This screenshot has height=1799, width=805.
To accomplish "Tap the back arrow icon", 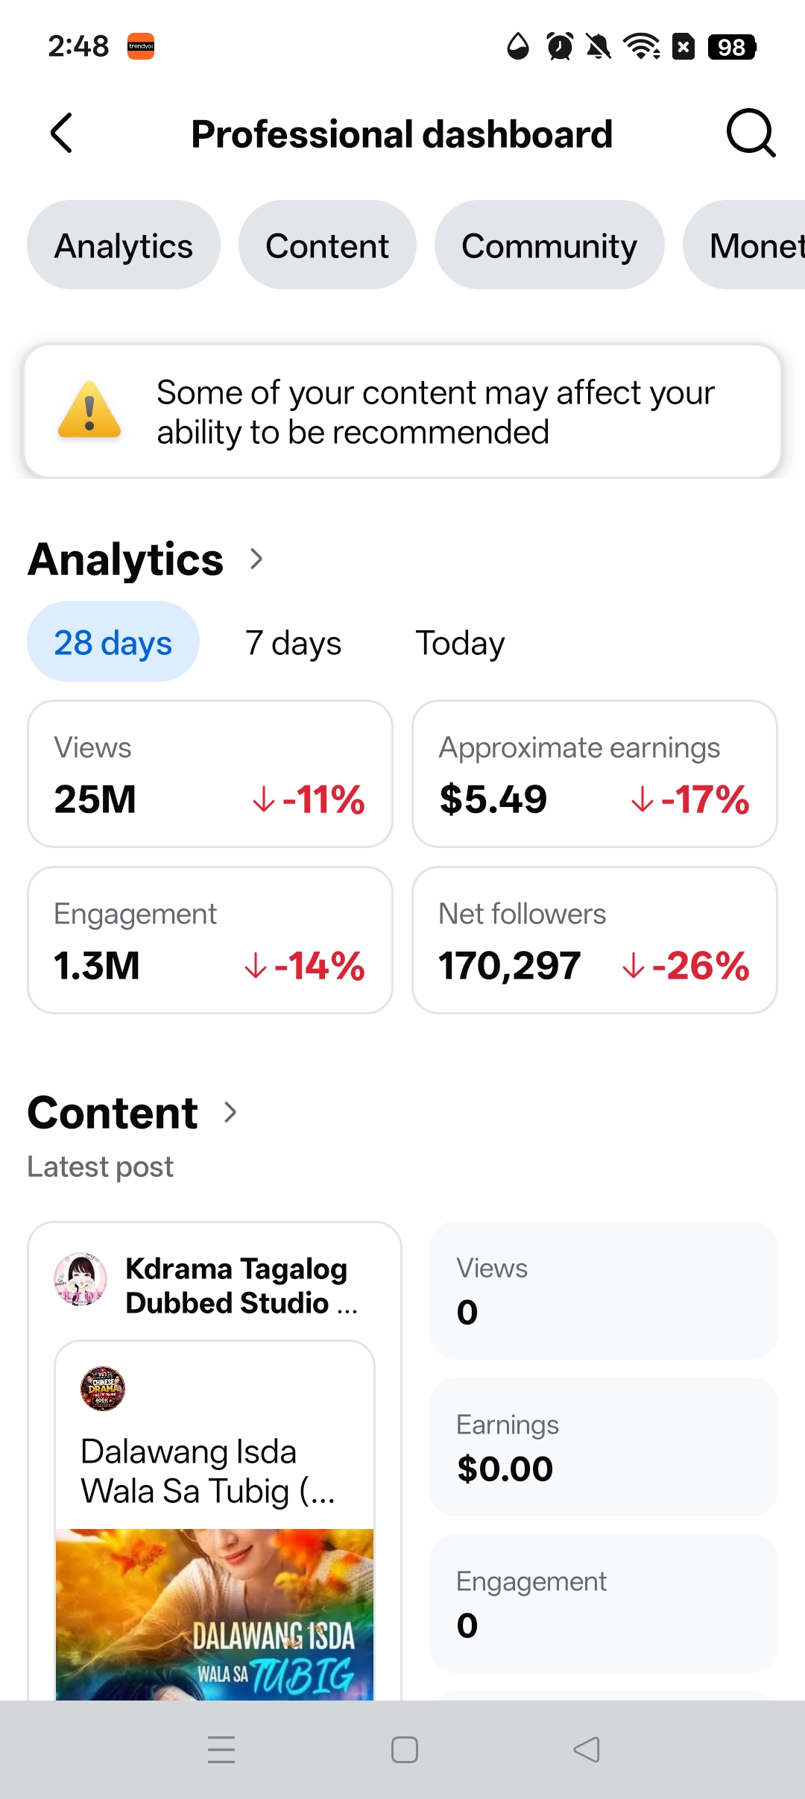I will pos(62,134).
